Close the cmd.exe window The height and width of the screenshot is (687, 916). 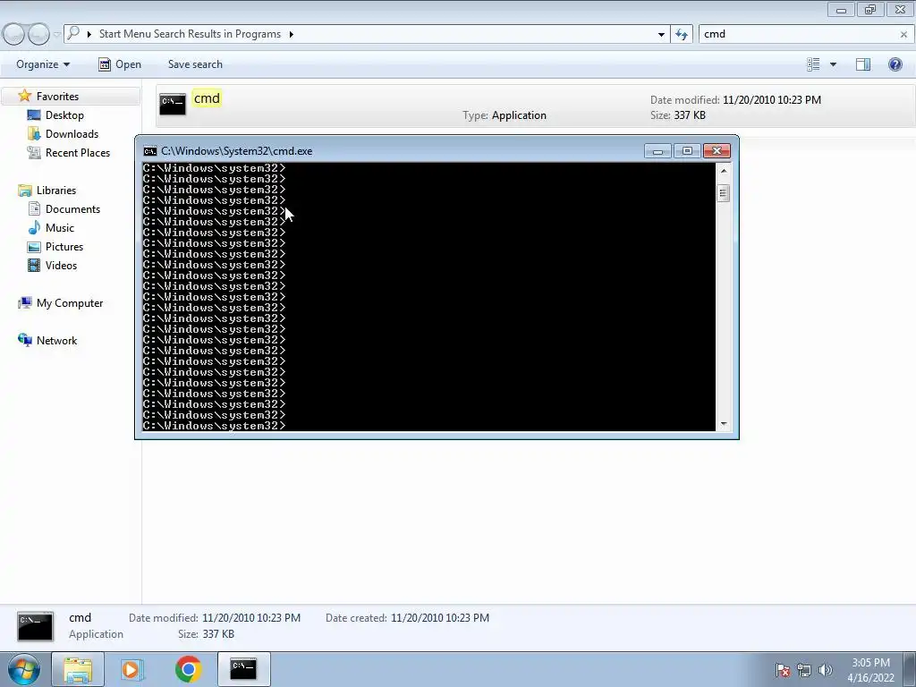[717, 151]
